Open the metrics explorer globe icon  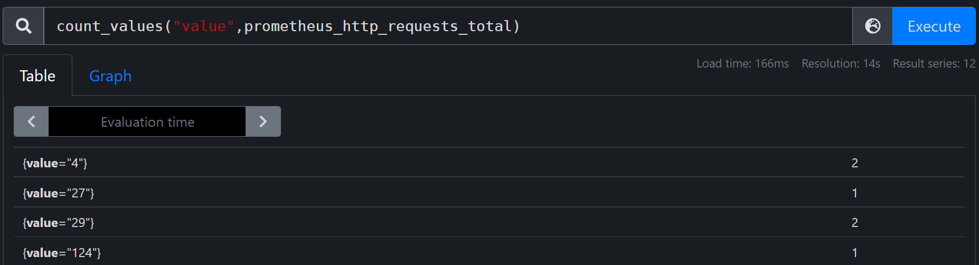872,26
